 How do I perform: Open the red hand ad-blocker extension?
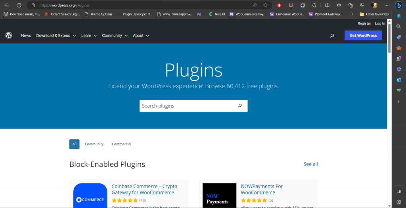(279, 5)
